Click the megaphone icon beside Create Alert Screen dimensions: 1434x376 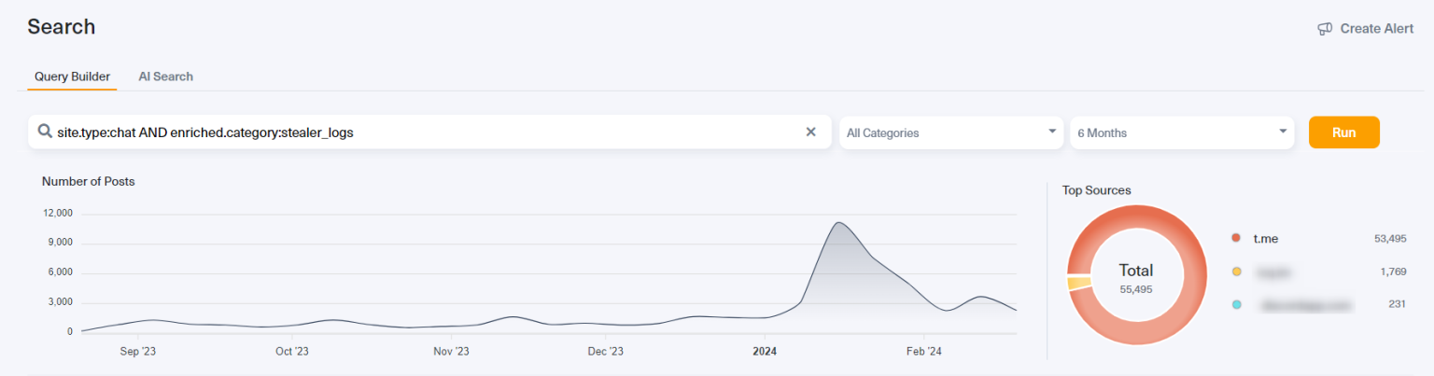click(x=1325, y=29)
